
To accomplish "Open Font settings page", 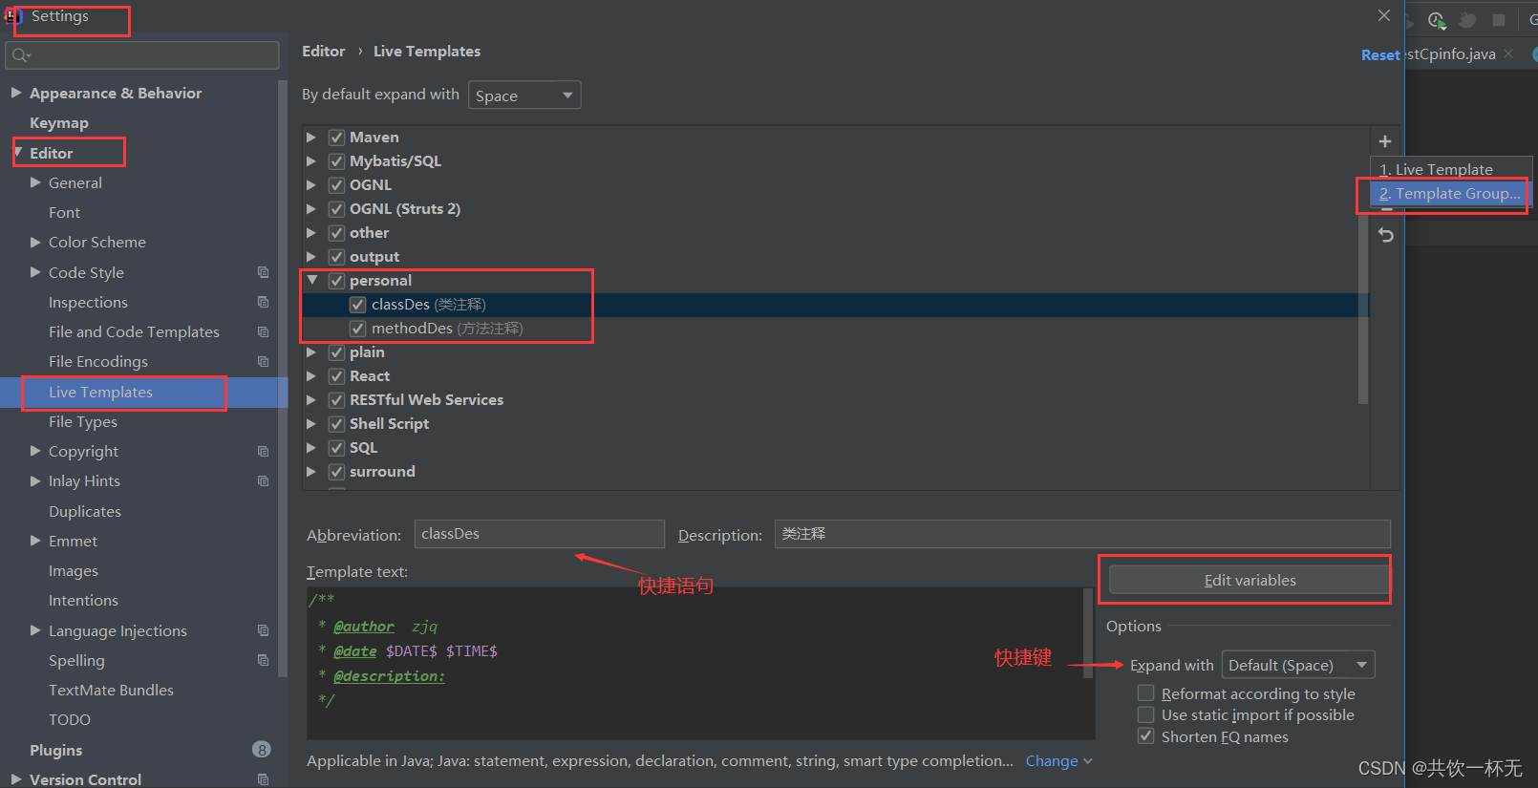I will pyautogui.click(x=64, y=212).
